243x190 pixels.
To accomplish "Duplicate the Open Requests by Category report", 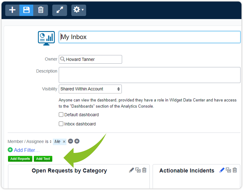I will [x=138, y=170].
